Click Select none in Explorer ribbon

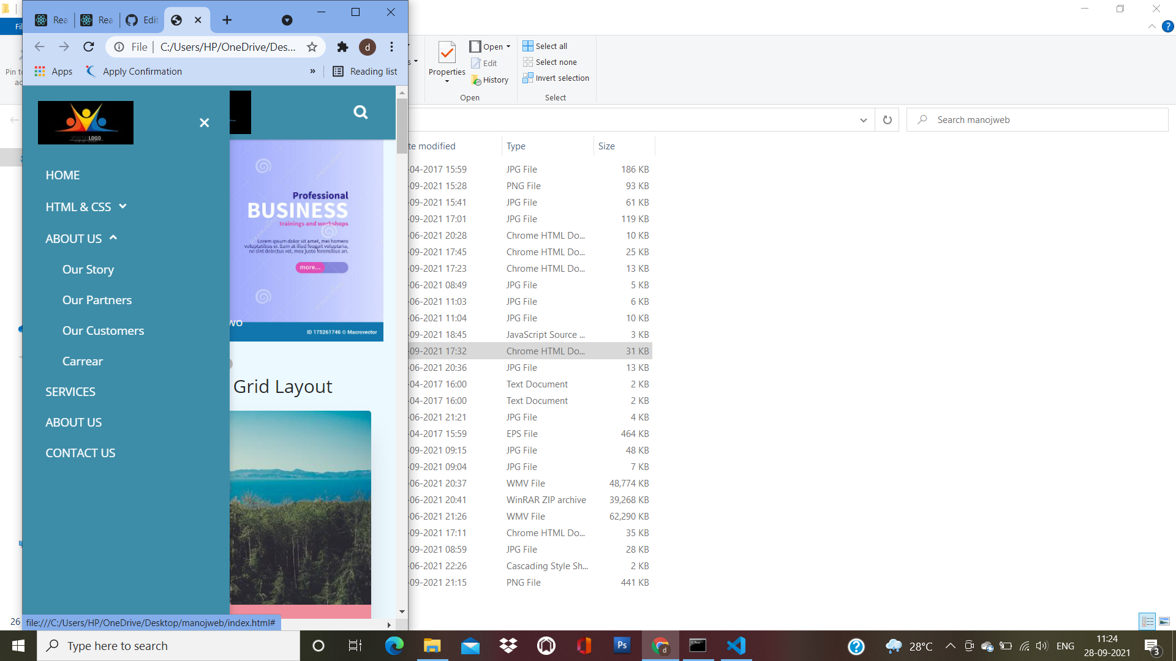(550, 62)
